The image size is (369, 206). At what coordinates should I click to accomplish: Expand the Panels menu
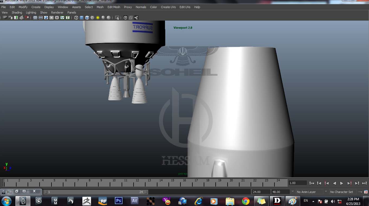[x=72, y=12]
